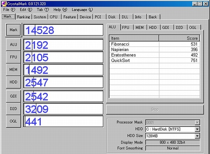Viewport: 210px width, 154px height.
Task: Switch to the DLL tab
Action: (x=126, y=17)
